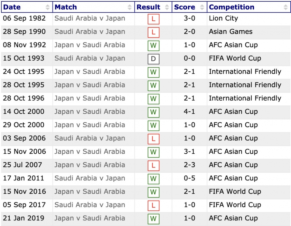291x226 pixels.
Task: Select the 0-5 score cell
Action: (x=189, y=179)
